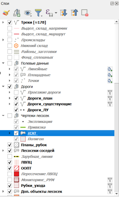119x197 pixels.
Task: Expand the Лесосеки соседей layer node
Action: click(3, 151)
